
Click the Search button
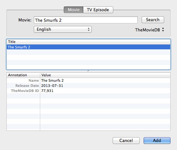click(x=153, y=20)
